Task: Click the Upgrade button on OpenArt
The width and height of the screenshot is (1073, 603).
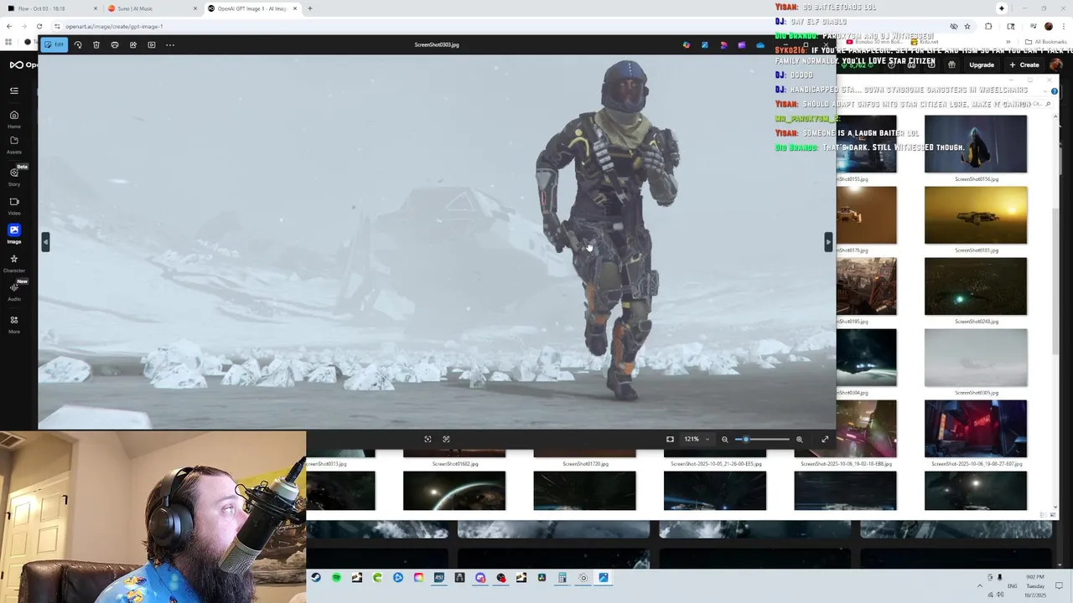Action: (x=982, y=64)
